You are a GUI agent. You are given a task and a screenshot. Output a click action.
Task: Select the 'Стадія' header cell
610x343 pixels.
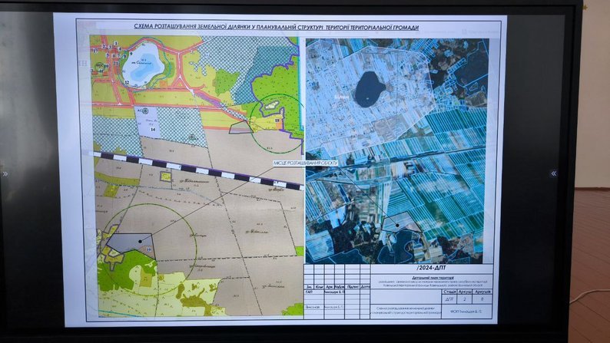pyautogui.click(x=449, y=292)
